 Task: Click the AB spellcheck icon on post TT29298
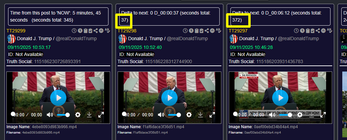click(218, 31)
